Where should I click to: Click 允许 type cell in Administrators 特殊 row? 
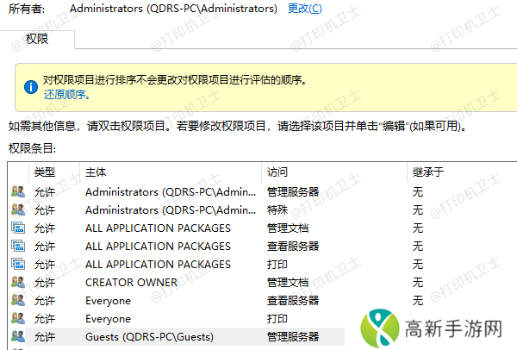[x=45, y=209]
